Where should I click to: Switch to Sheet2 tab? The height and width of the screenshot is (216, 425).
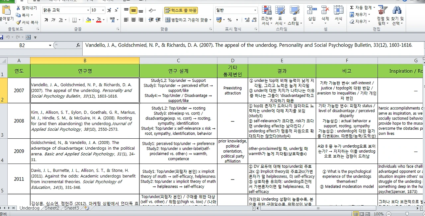click(52, 208)
